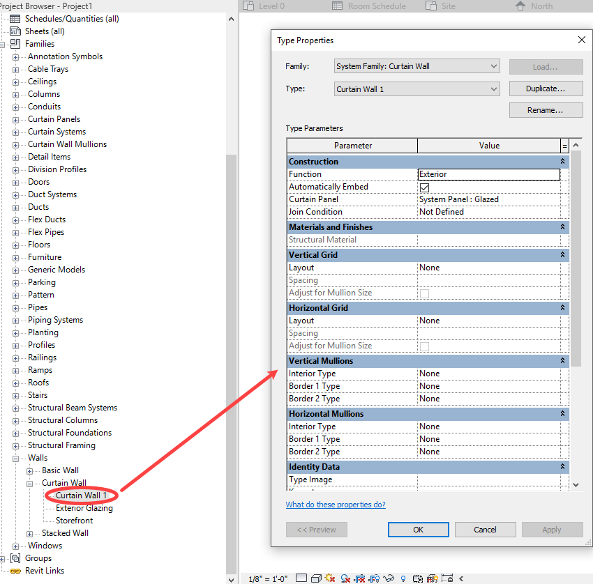
Task: Click scroll-down arrow of Project Browser
Action: [x=232, y=579]
